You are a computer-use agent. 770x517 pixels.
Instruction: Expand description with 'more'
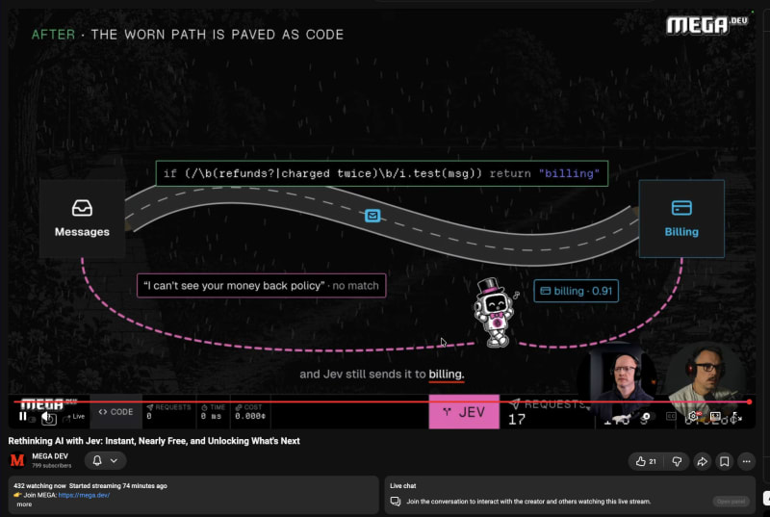(x=23, y=504)
